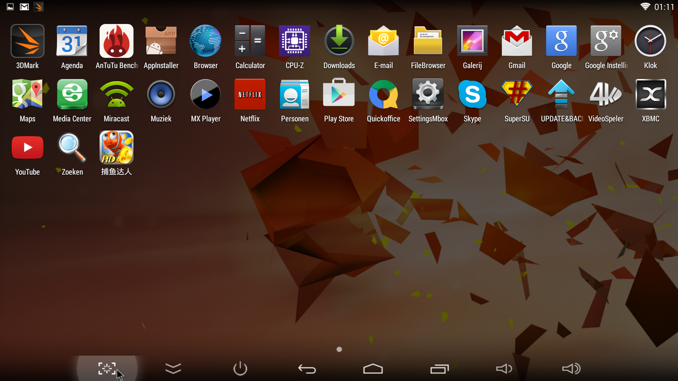Image resolution: width=678 pixels, height=381 pixels.
Task: Hide the navigation bar with the down chevrons
Action: point(173,369)
